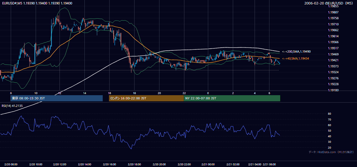The height and width of the screenshot is (167, 357).
Task: Select the "2006-02-20 のEUR/USD (M5)" chart heading
Action: (x=329, y=3)
